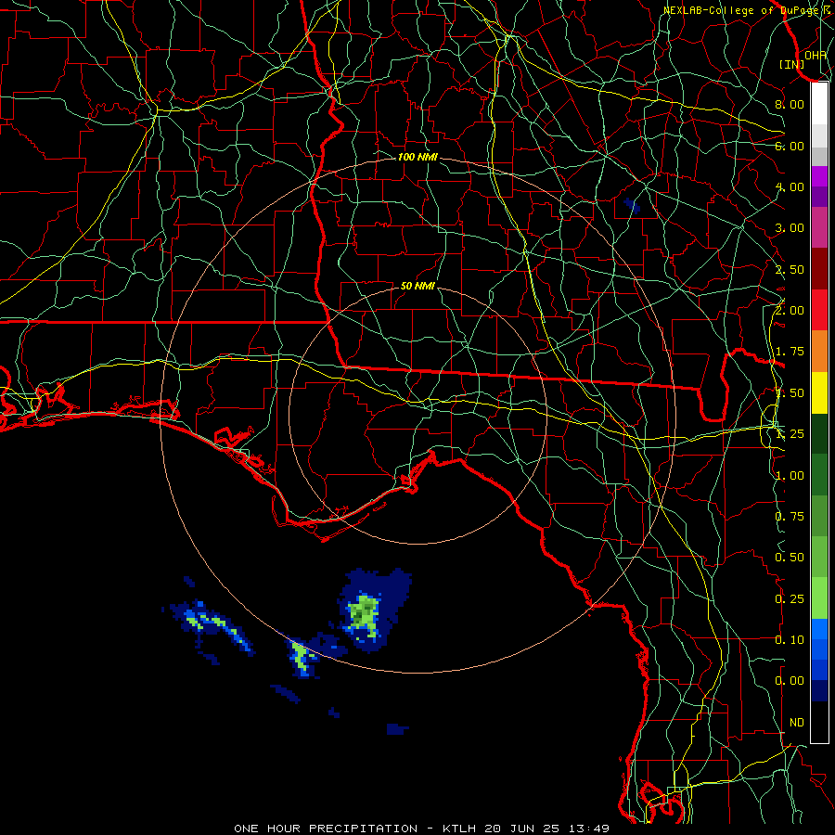Click the 0.50 legend value
The height and width of the screenshot is (835, 835).
[790, 558]
